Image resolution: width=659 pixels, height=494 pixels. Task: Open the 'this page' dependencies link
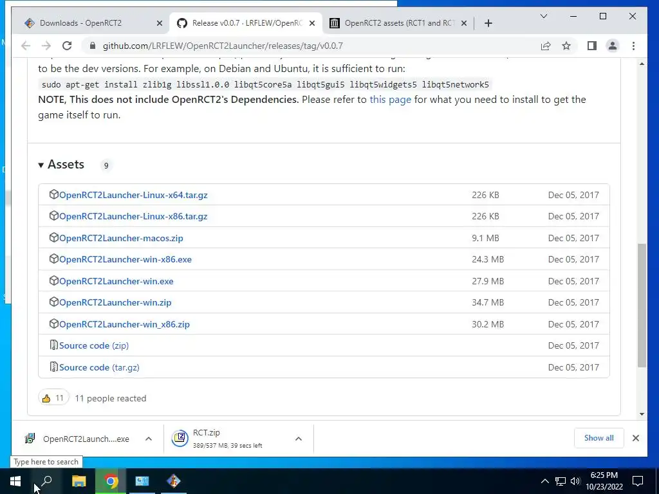[x=390, y=100]
